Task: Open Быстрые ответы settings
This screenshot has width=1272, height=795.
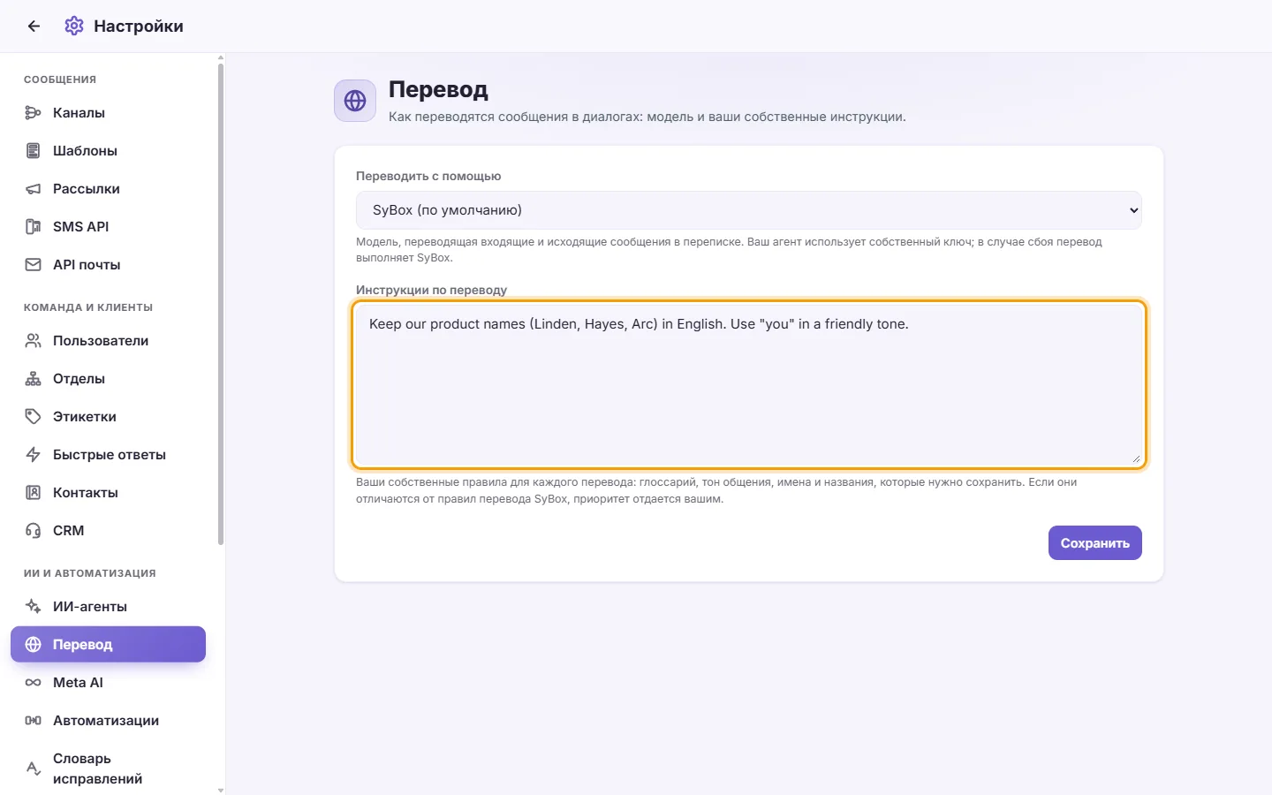Action: [x=108, y=455]
